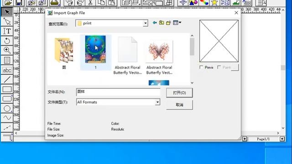Click the open file toolbar icon

tap(8, 3)
